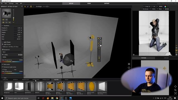The height and width of the screenshot is (100, 178).
Task: Toggle the Permanent Light active checkbox
Action: coord(3,67)
